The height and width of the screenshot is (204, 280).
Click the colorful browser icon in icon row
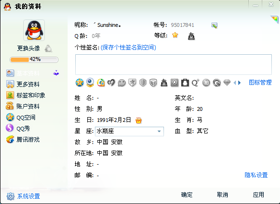tap(101, 83)
